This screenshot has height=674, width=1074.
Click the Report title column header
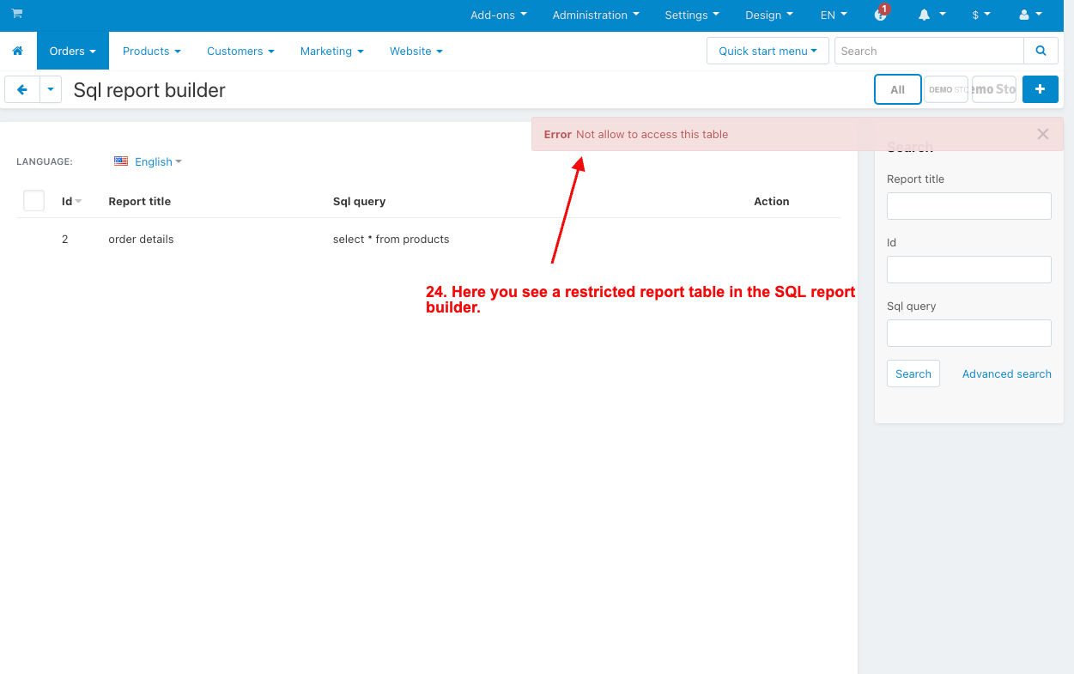coord(140,201)
